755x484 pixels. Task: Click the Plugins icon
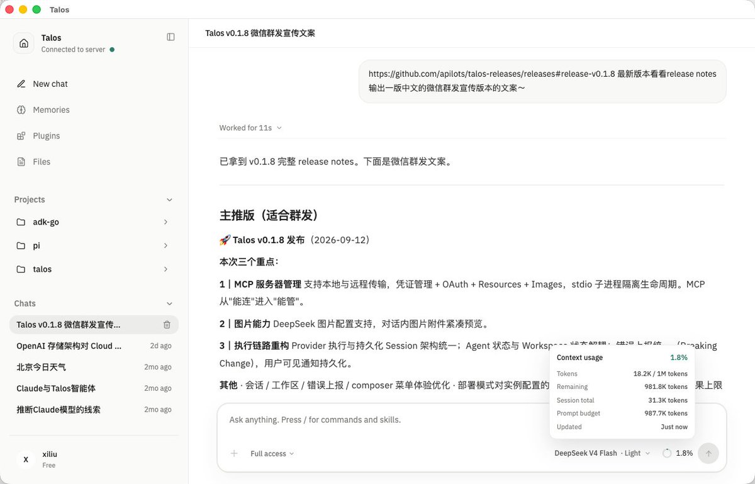[x=21, y=135]
